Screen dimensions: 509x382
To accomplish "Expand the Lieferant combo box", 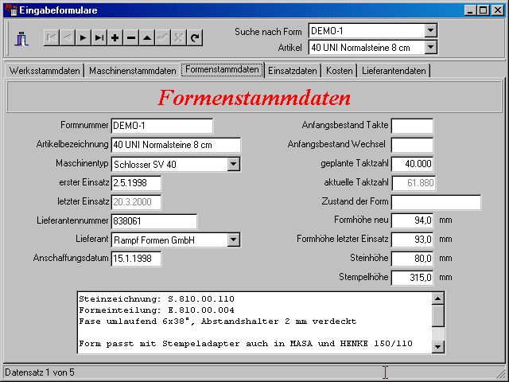I will click(x=234, y=240).
